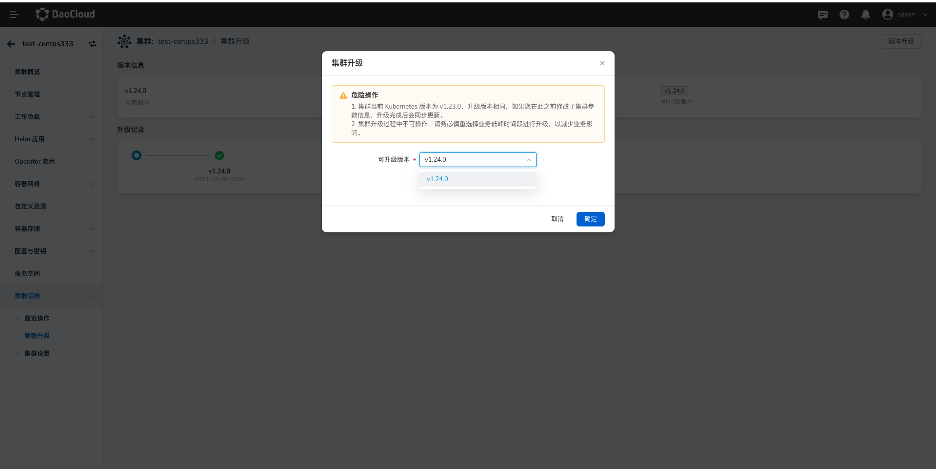Open 节点管理 in the sidebar
936x469 pixels.
(x=27, y=94)
